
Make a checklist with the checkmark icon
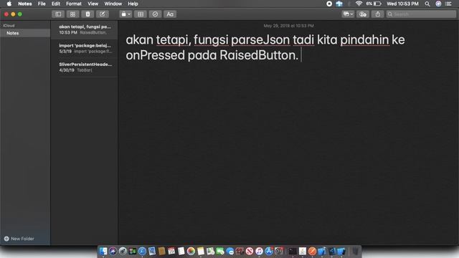tap(155, 14)
